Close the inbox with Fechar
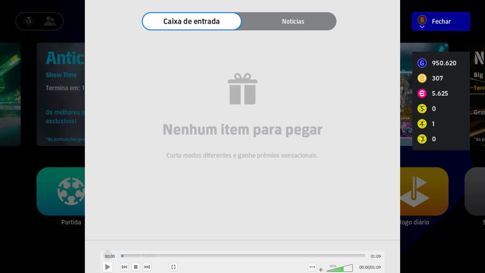 (x=441, y=21)
